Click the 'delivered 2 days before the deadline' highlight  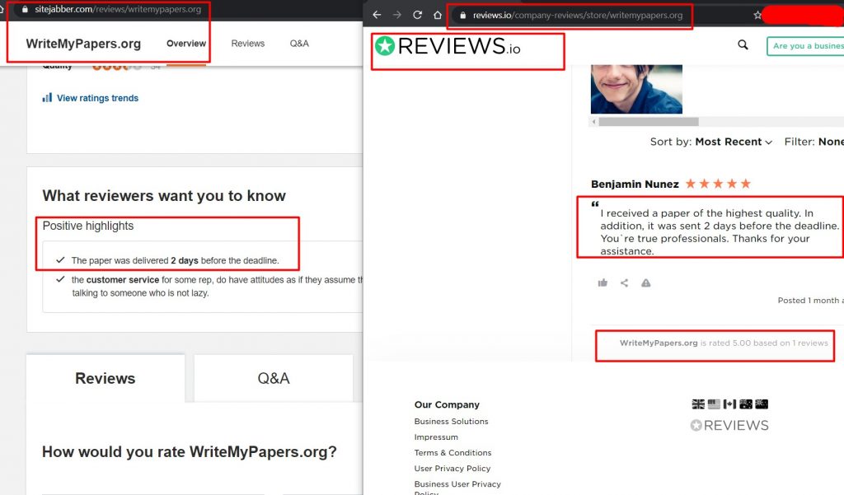point(175,260)
